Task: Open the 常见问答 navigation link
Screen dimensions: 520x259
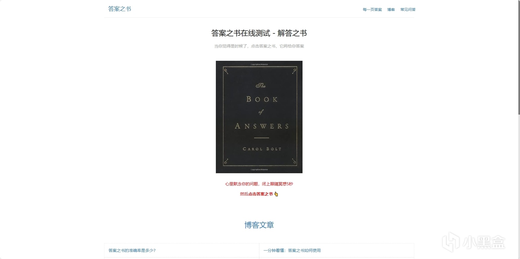Action: pos(408,10)
